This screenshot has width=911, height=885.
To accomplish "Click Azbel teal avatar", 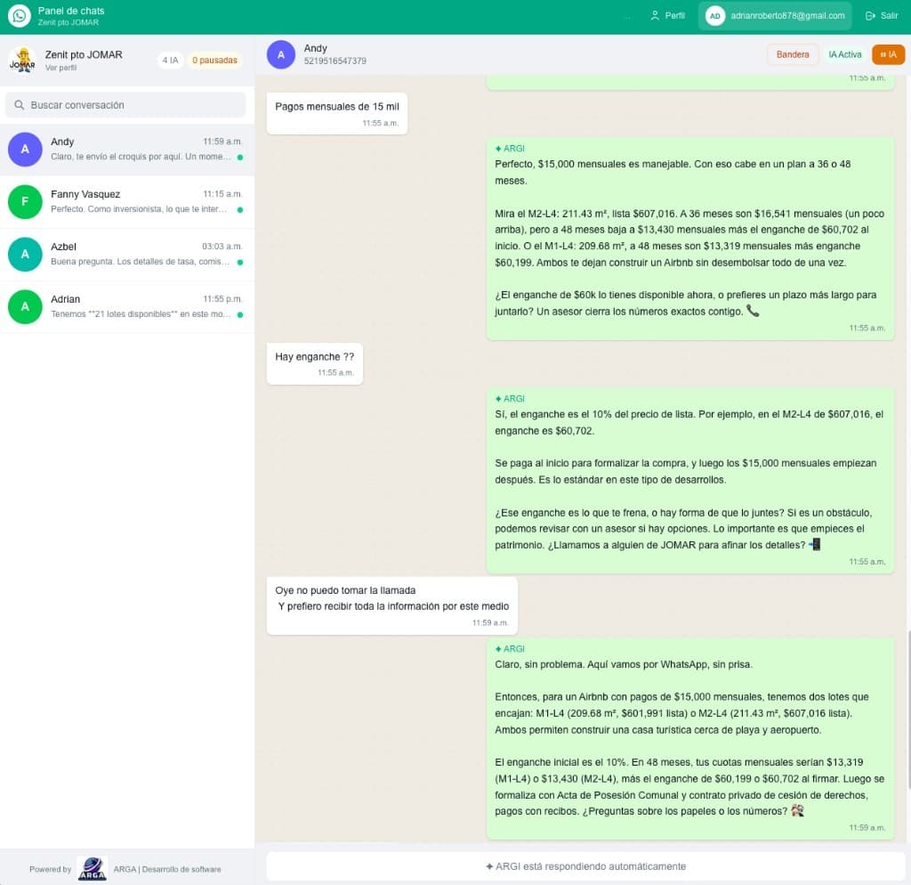I will pyautogui.click(x=25, y=254).
